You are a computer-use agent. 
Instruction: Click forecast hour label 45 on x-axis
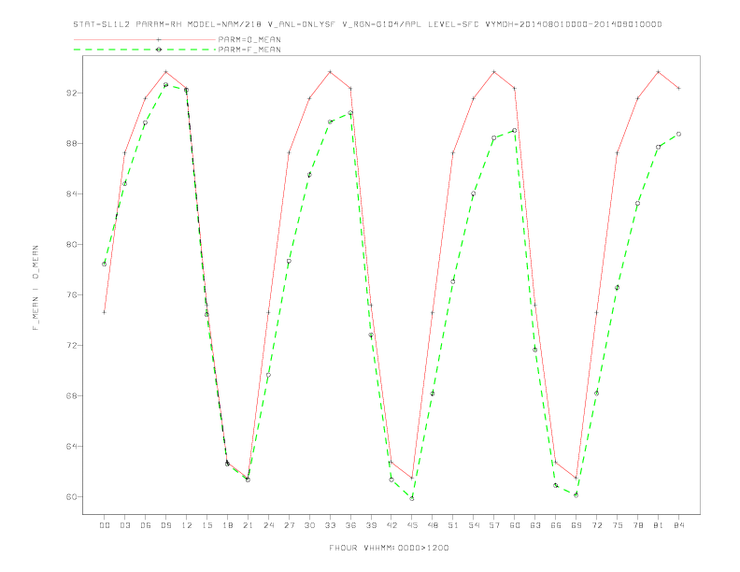coord(412,525)
